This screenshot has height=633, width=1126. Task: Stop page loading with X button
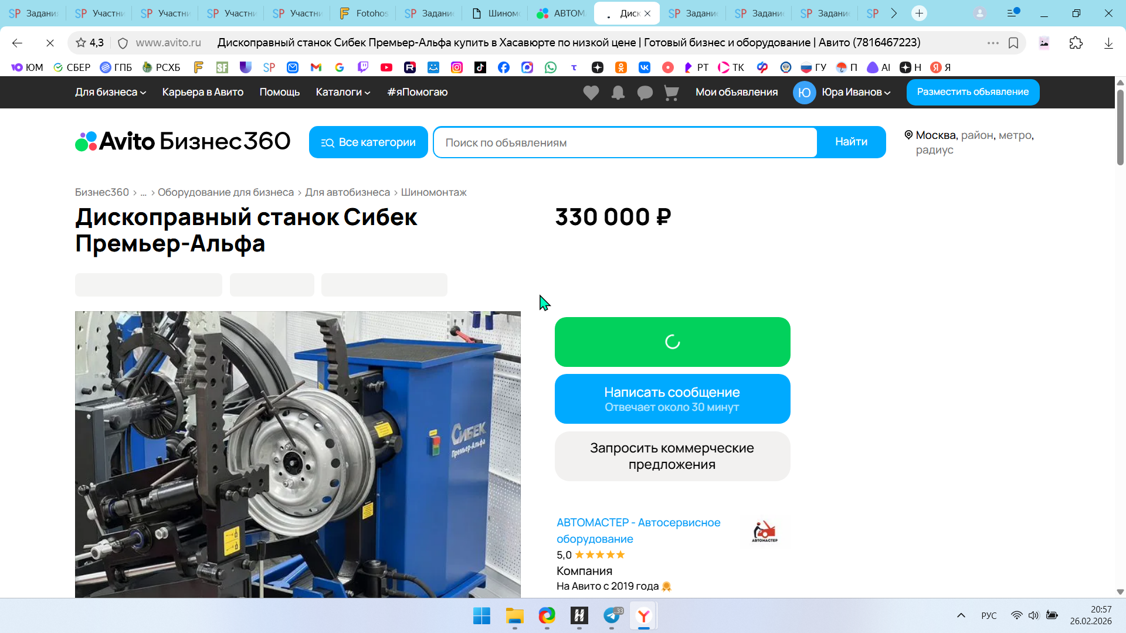click(50, 43)
